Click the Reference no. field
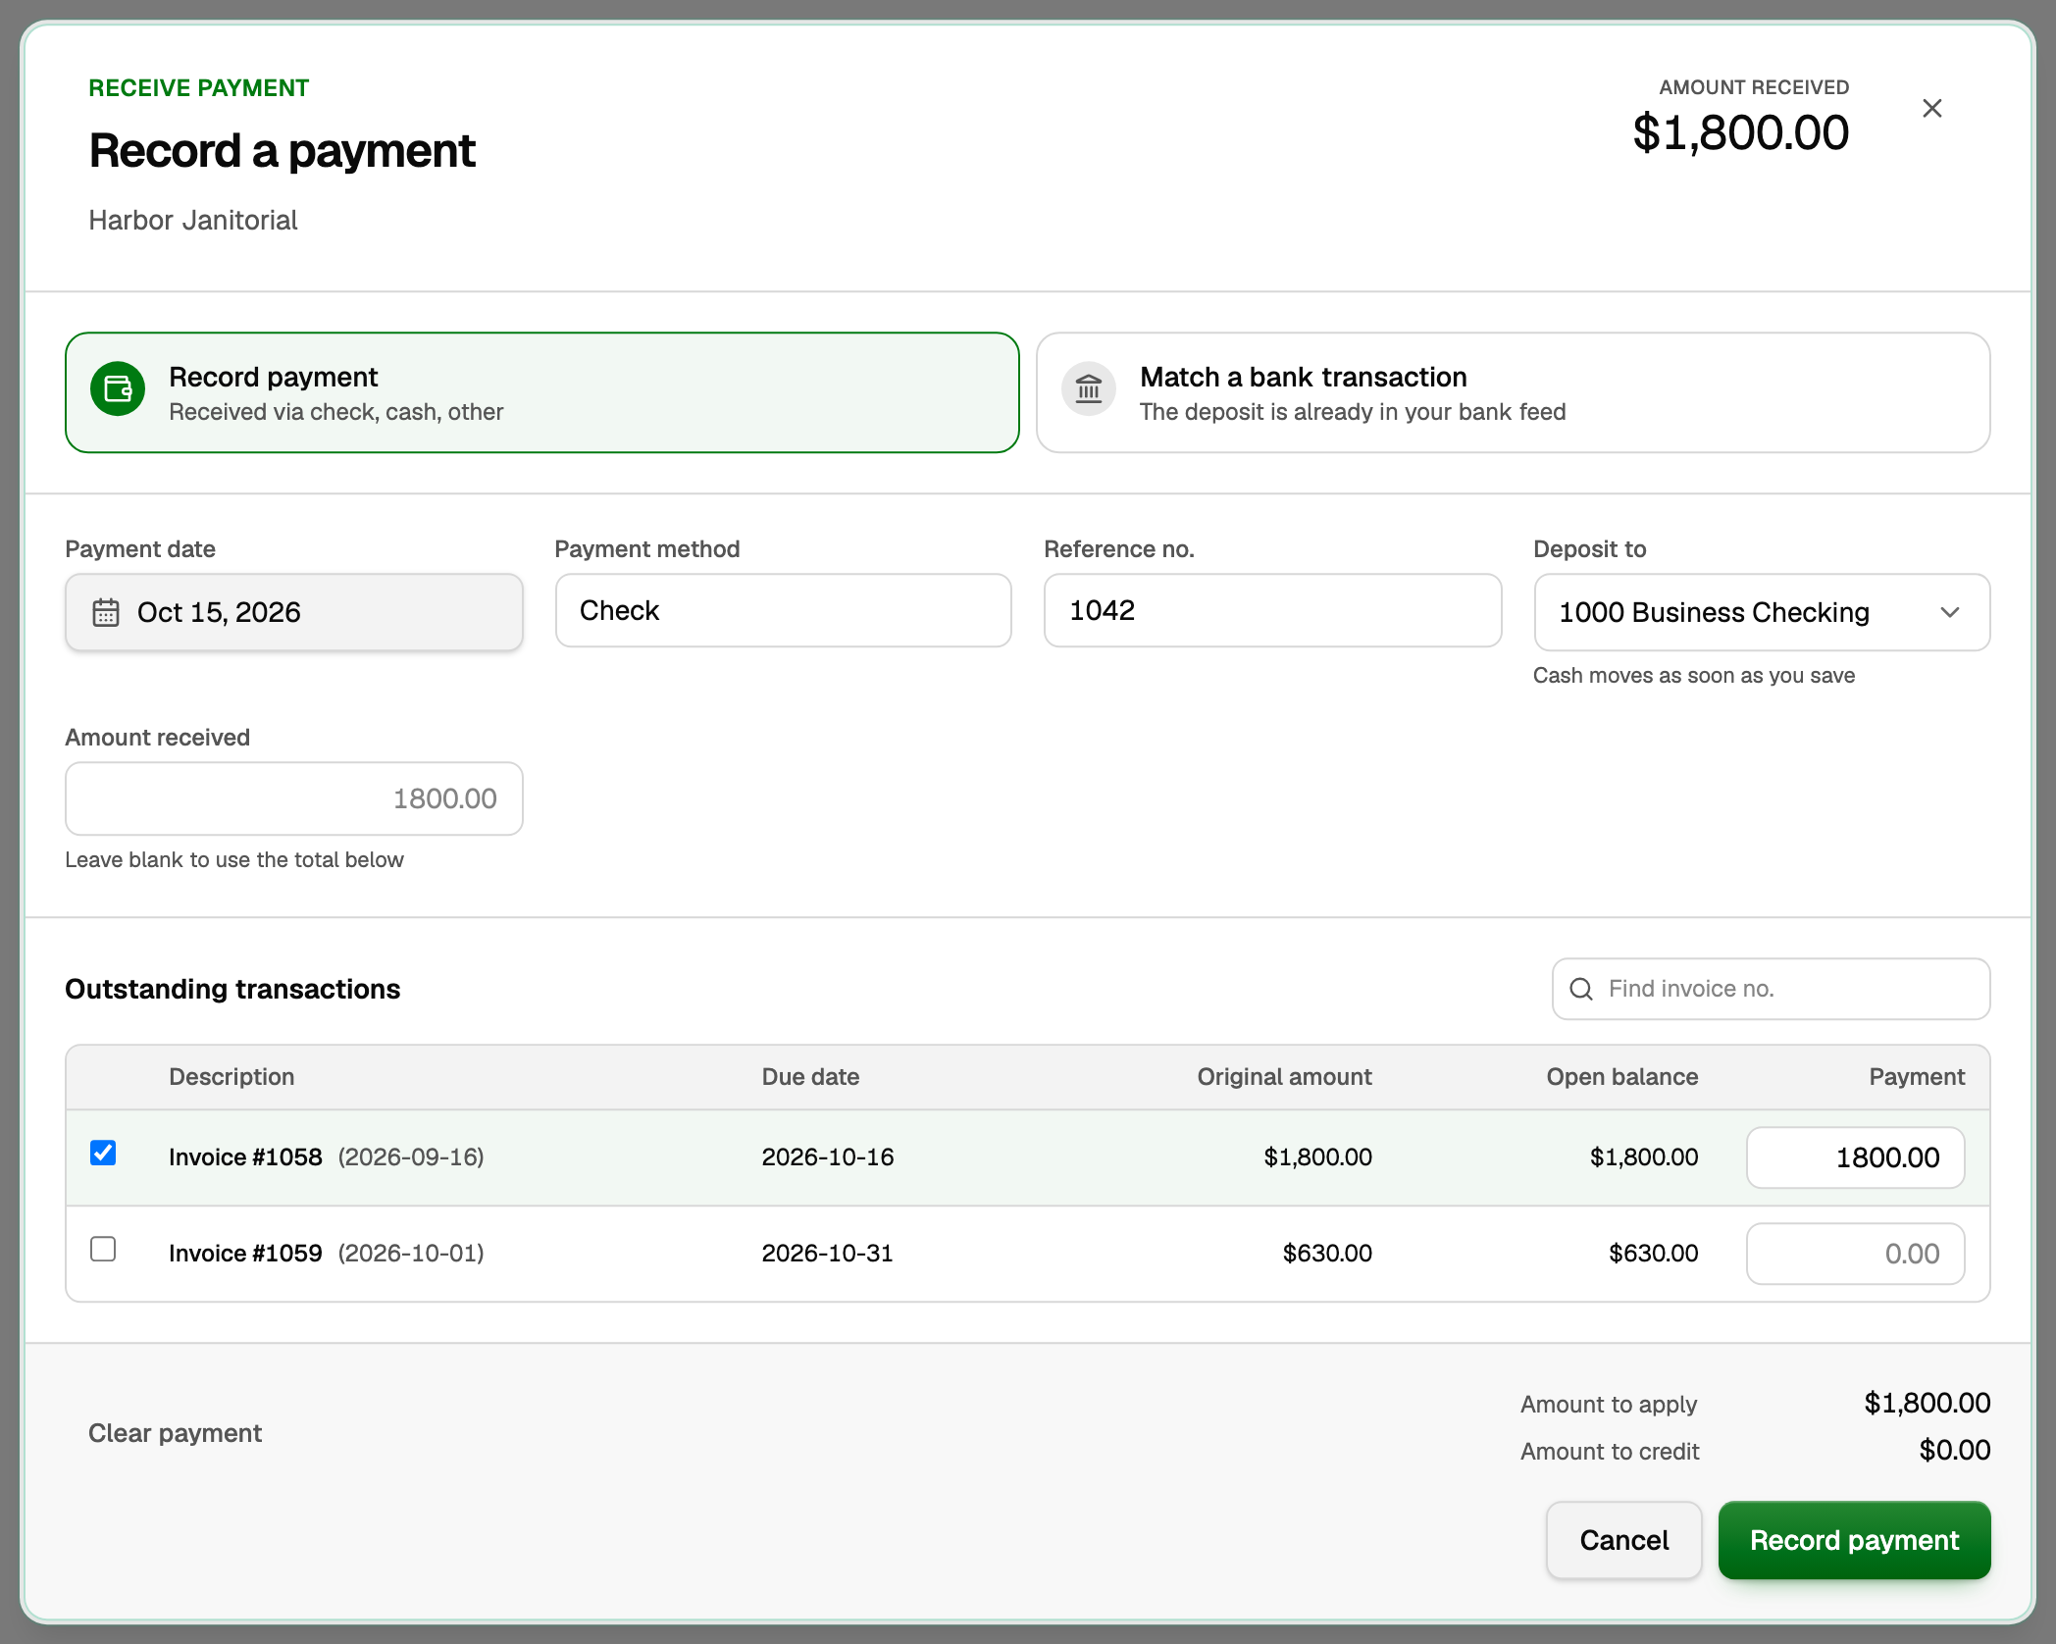This screenshot has width=2056, height=1644. [1272, 610]
